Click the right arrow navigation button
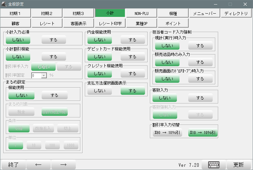The height and width of the screenshot is (170, 253). coord(63,164)
